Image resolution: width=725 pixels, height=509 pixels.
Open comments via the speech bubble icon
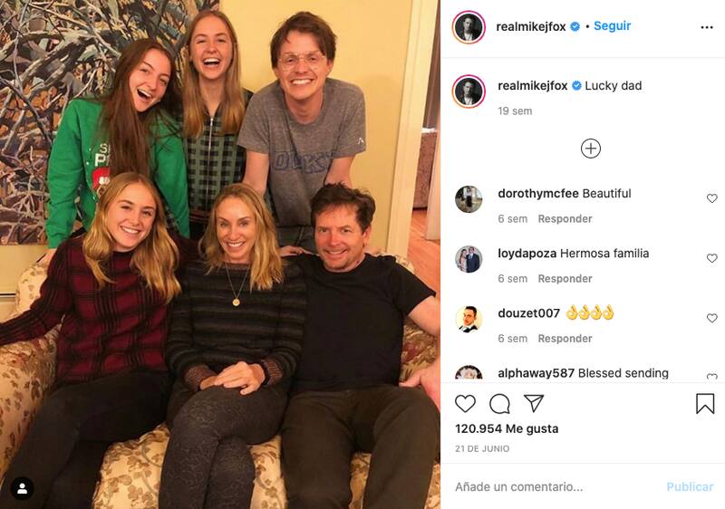(499, 404)
